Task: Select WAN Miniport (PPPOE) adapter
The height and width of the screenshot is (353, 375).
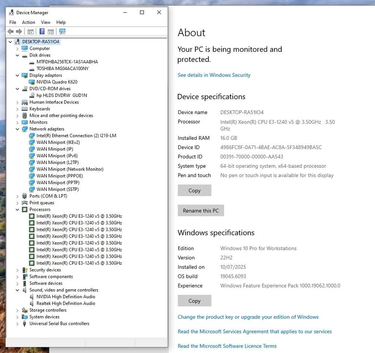Action: pyautogui.click(x=60, y=176)
